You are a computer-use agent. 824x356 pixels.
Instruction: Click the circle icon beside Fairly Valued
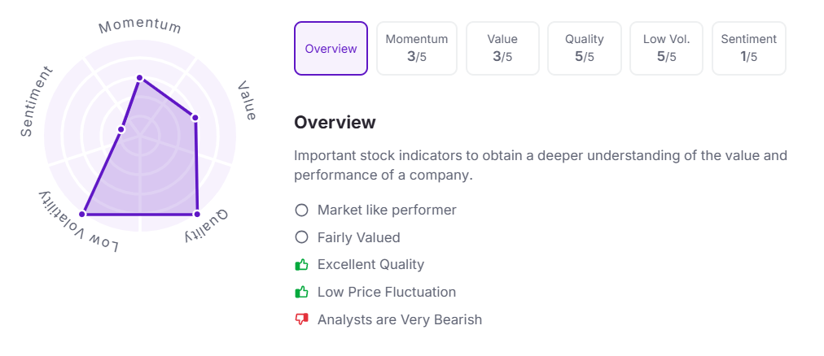tap(301, 237)
